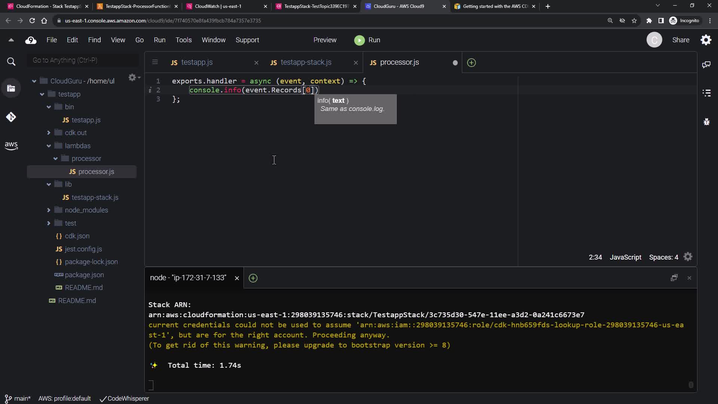Open the Tools menu
718x404 pixels.
(x=184, y=40)
